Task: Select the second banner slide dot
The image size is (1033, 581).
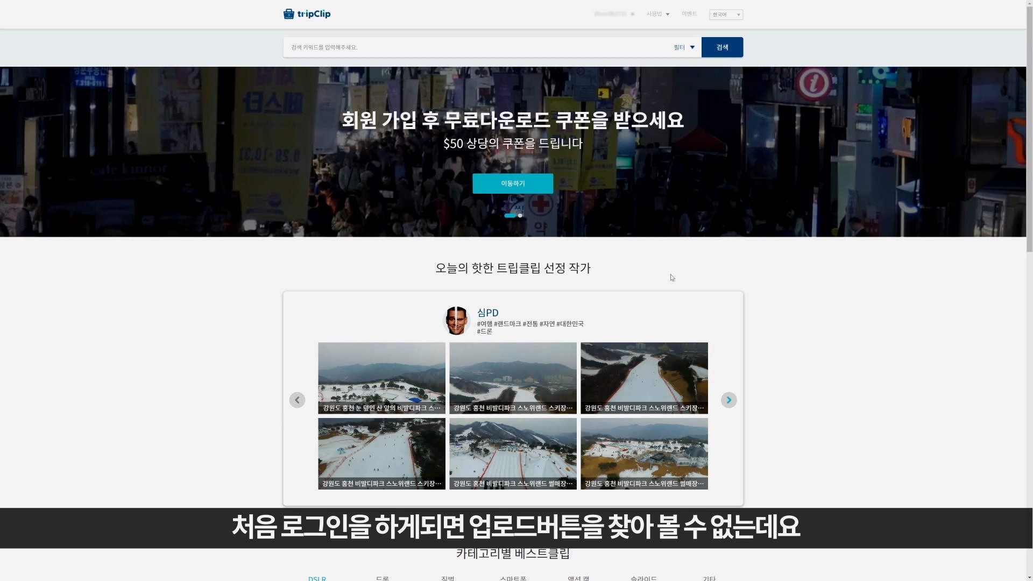Action: pyautogui.click(x=520, y=216)
